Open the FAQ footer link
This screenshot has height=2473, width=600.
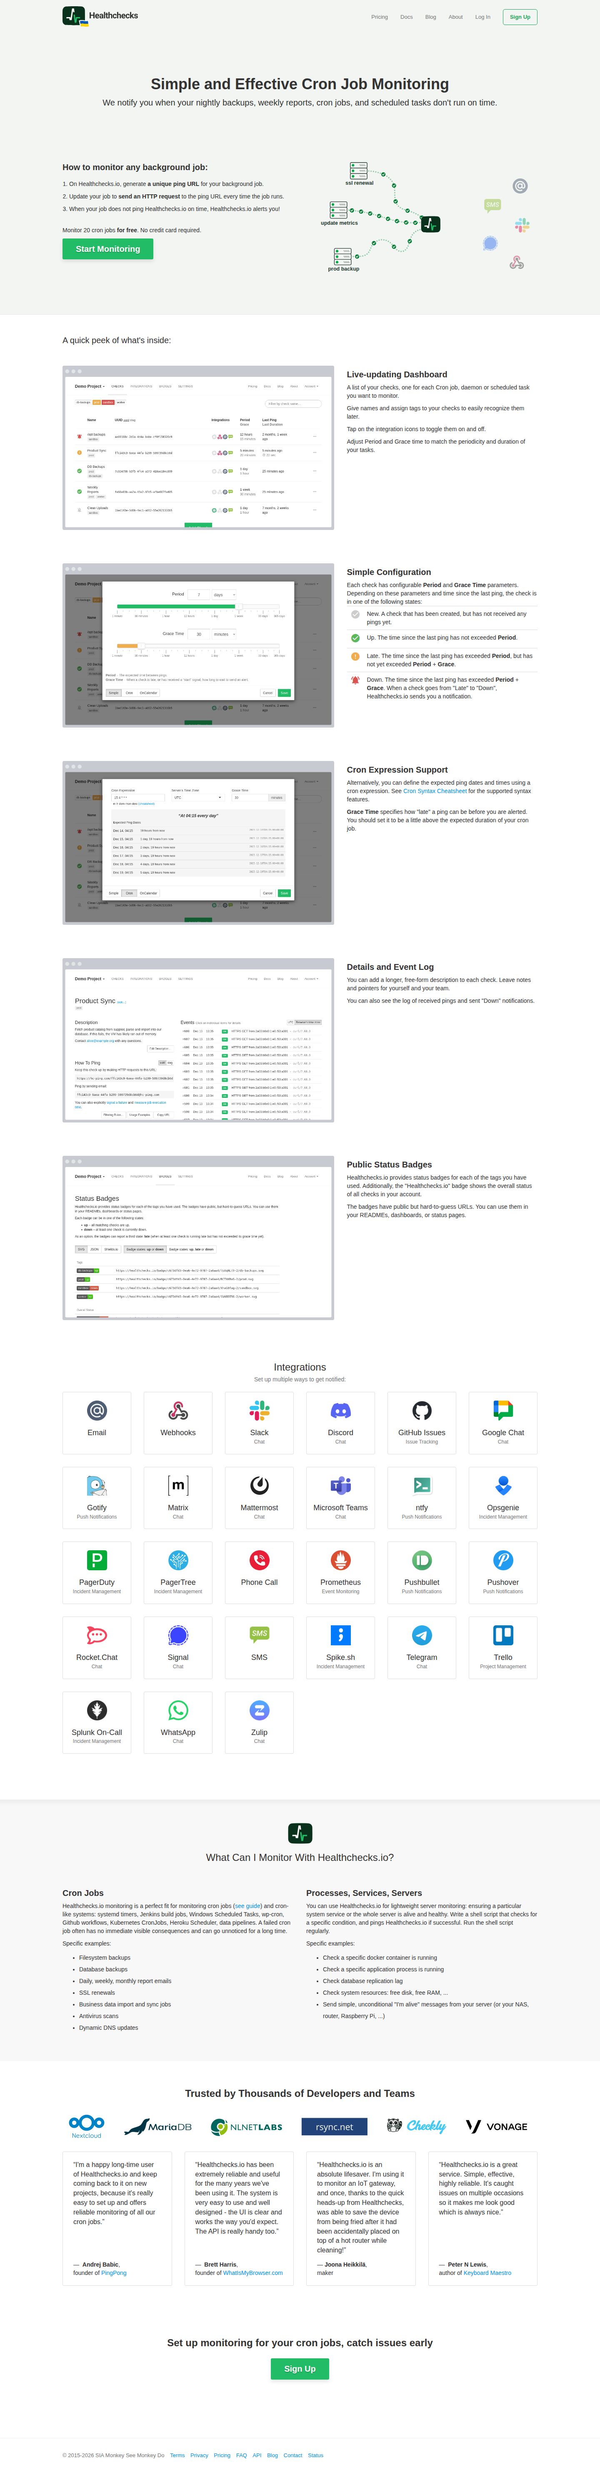point(241,2455)
